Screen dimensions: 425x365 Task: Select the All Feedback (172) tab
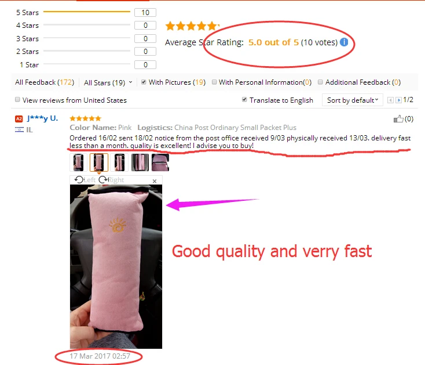(45, 82)
